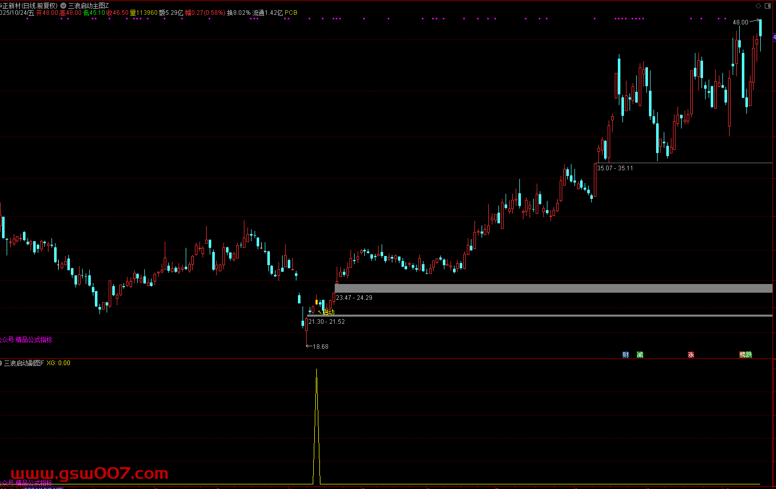Image resolution: width=776 pixels, height=489 pixels.
Task: Click the 35.07 - 35.11 gap level label
Action: point(615,168)
